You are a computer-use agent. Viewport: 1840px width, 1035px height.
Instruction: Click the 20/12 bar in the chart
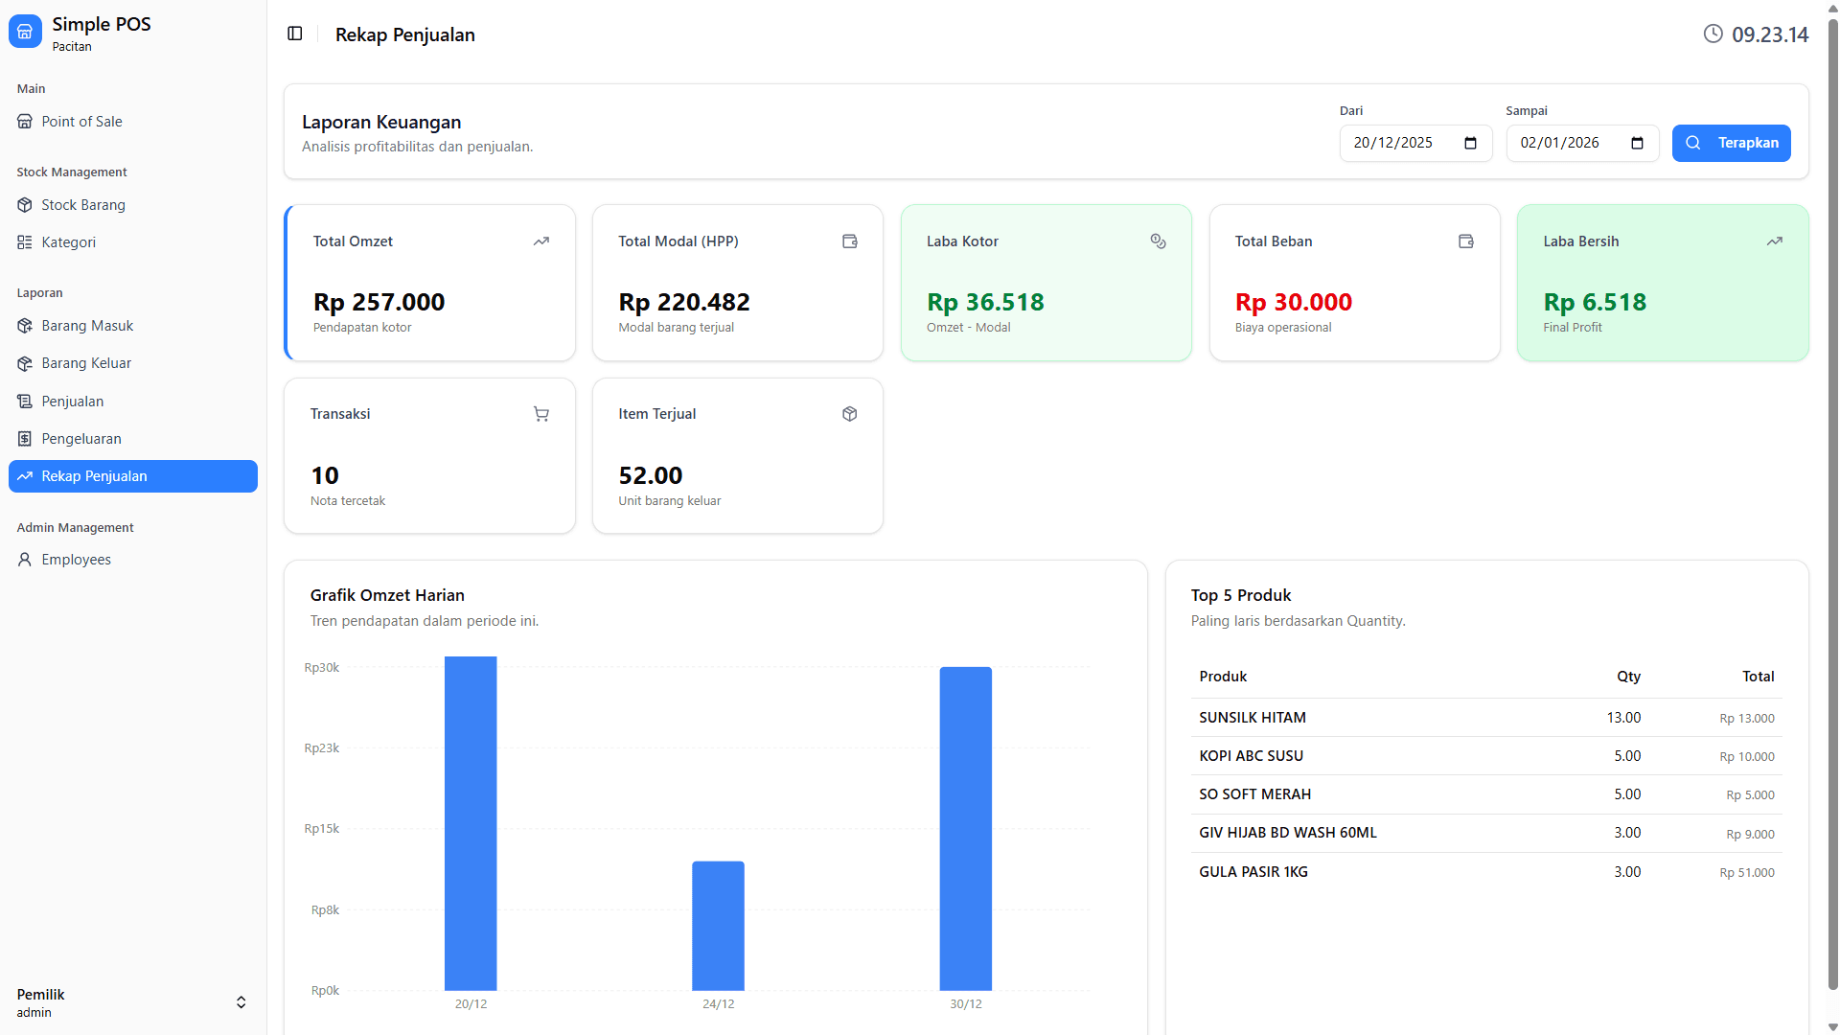pos(471,824)
